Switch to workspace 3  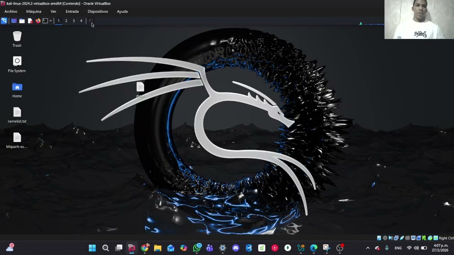[x=74, y=21]
